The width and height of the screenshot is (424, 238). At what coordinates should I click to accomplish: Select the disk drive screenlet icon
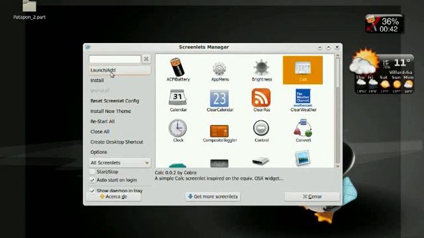[260, 161]
